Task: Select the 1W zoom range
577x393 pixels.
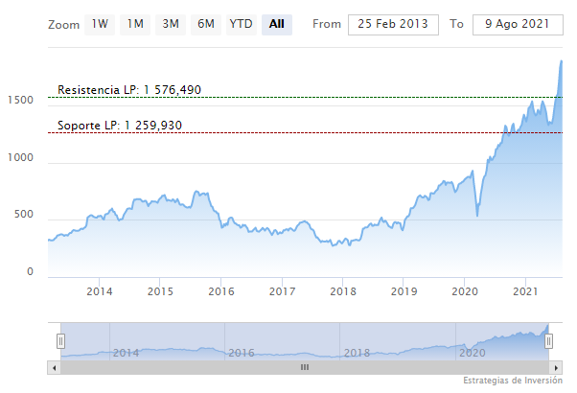Action: click(x=100, y=25)
